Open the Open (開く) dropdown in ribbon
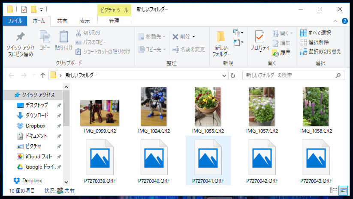 [292, 33]
